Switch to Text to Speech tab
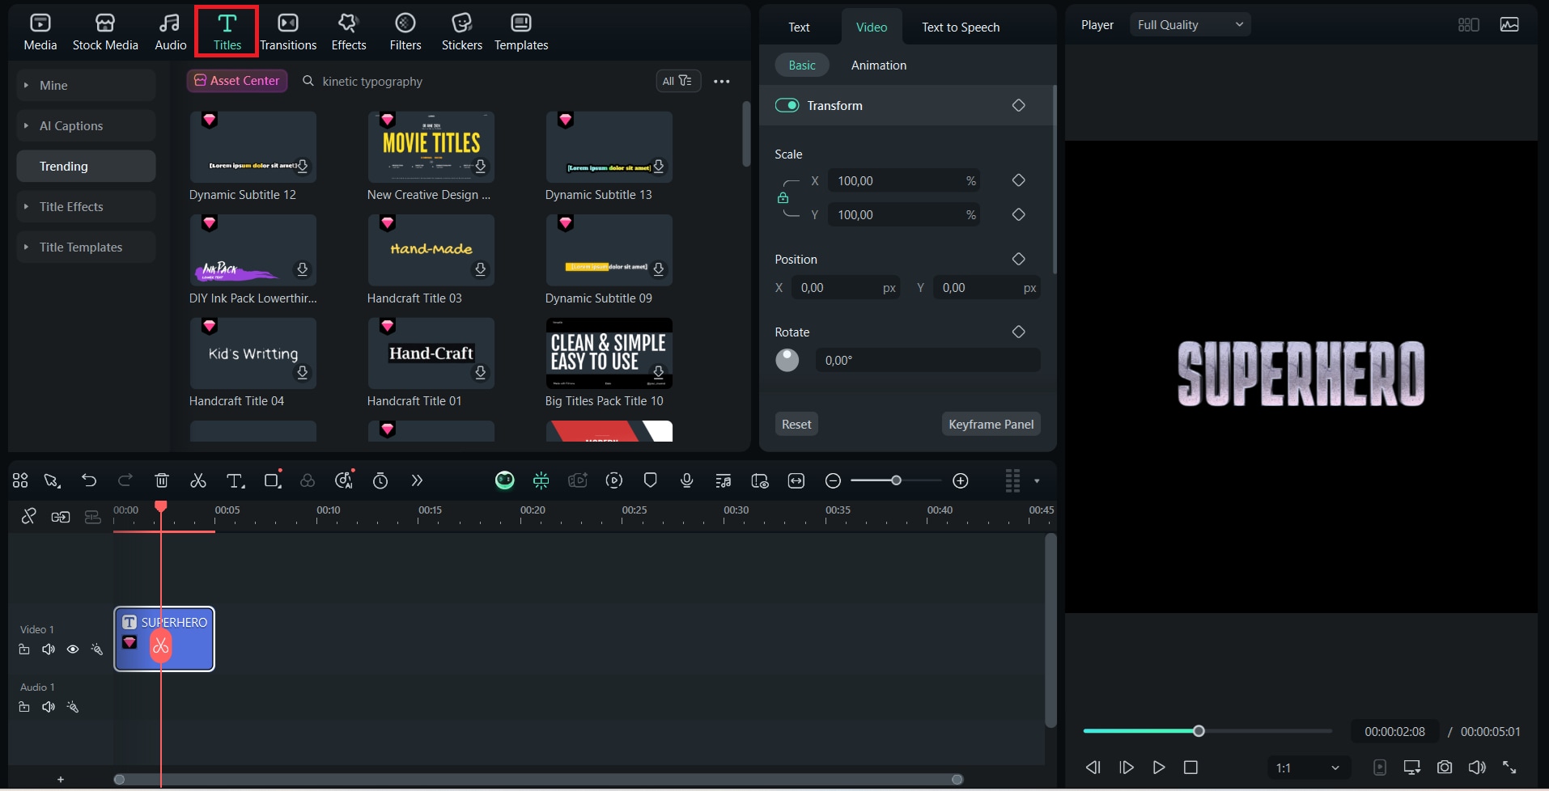Screen dimensions: 1549x791 [x=961, y=27]
